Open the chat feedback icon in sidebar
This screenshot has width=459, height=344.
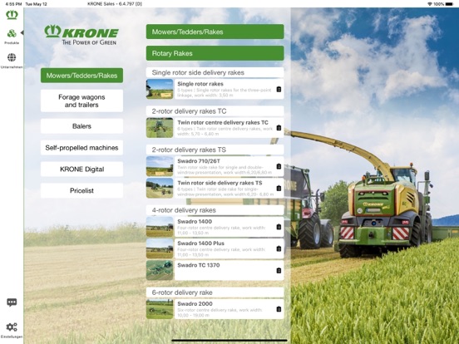coord(12,302)
